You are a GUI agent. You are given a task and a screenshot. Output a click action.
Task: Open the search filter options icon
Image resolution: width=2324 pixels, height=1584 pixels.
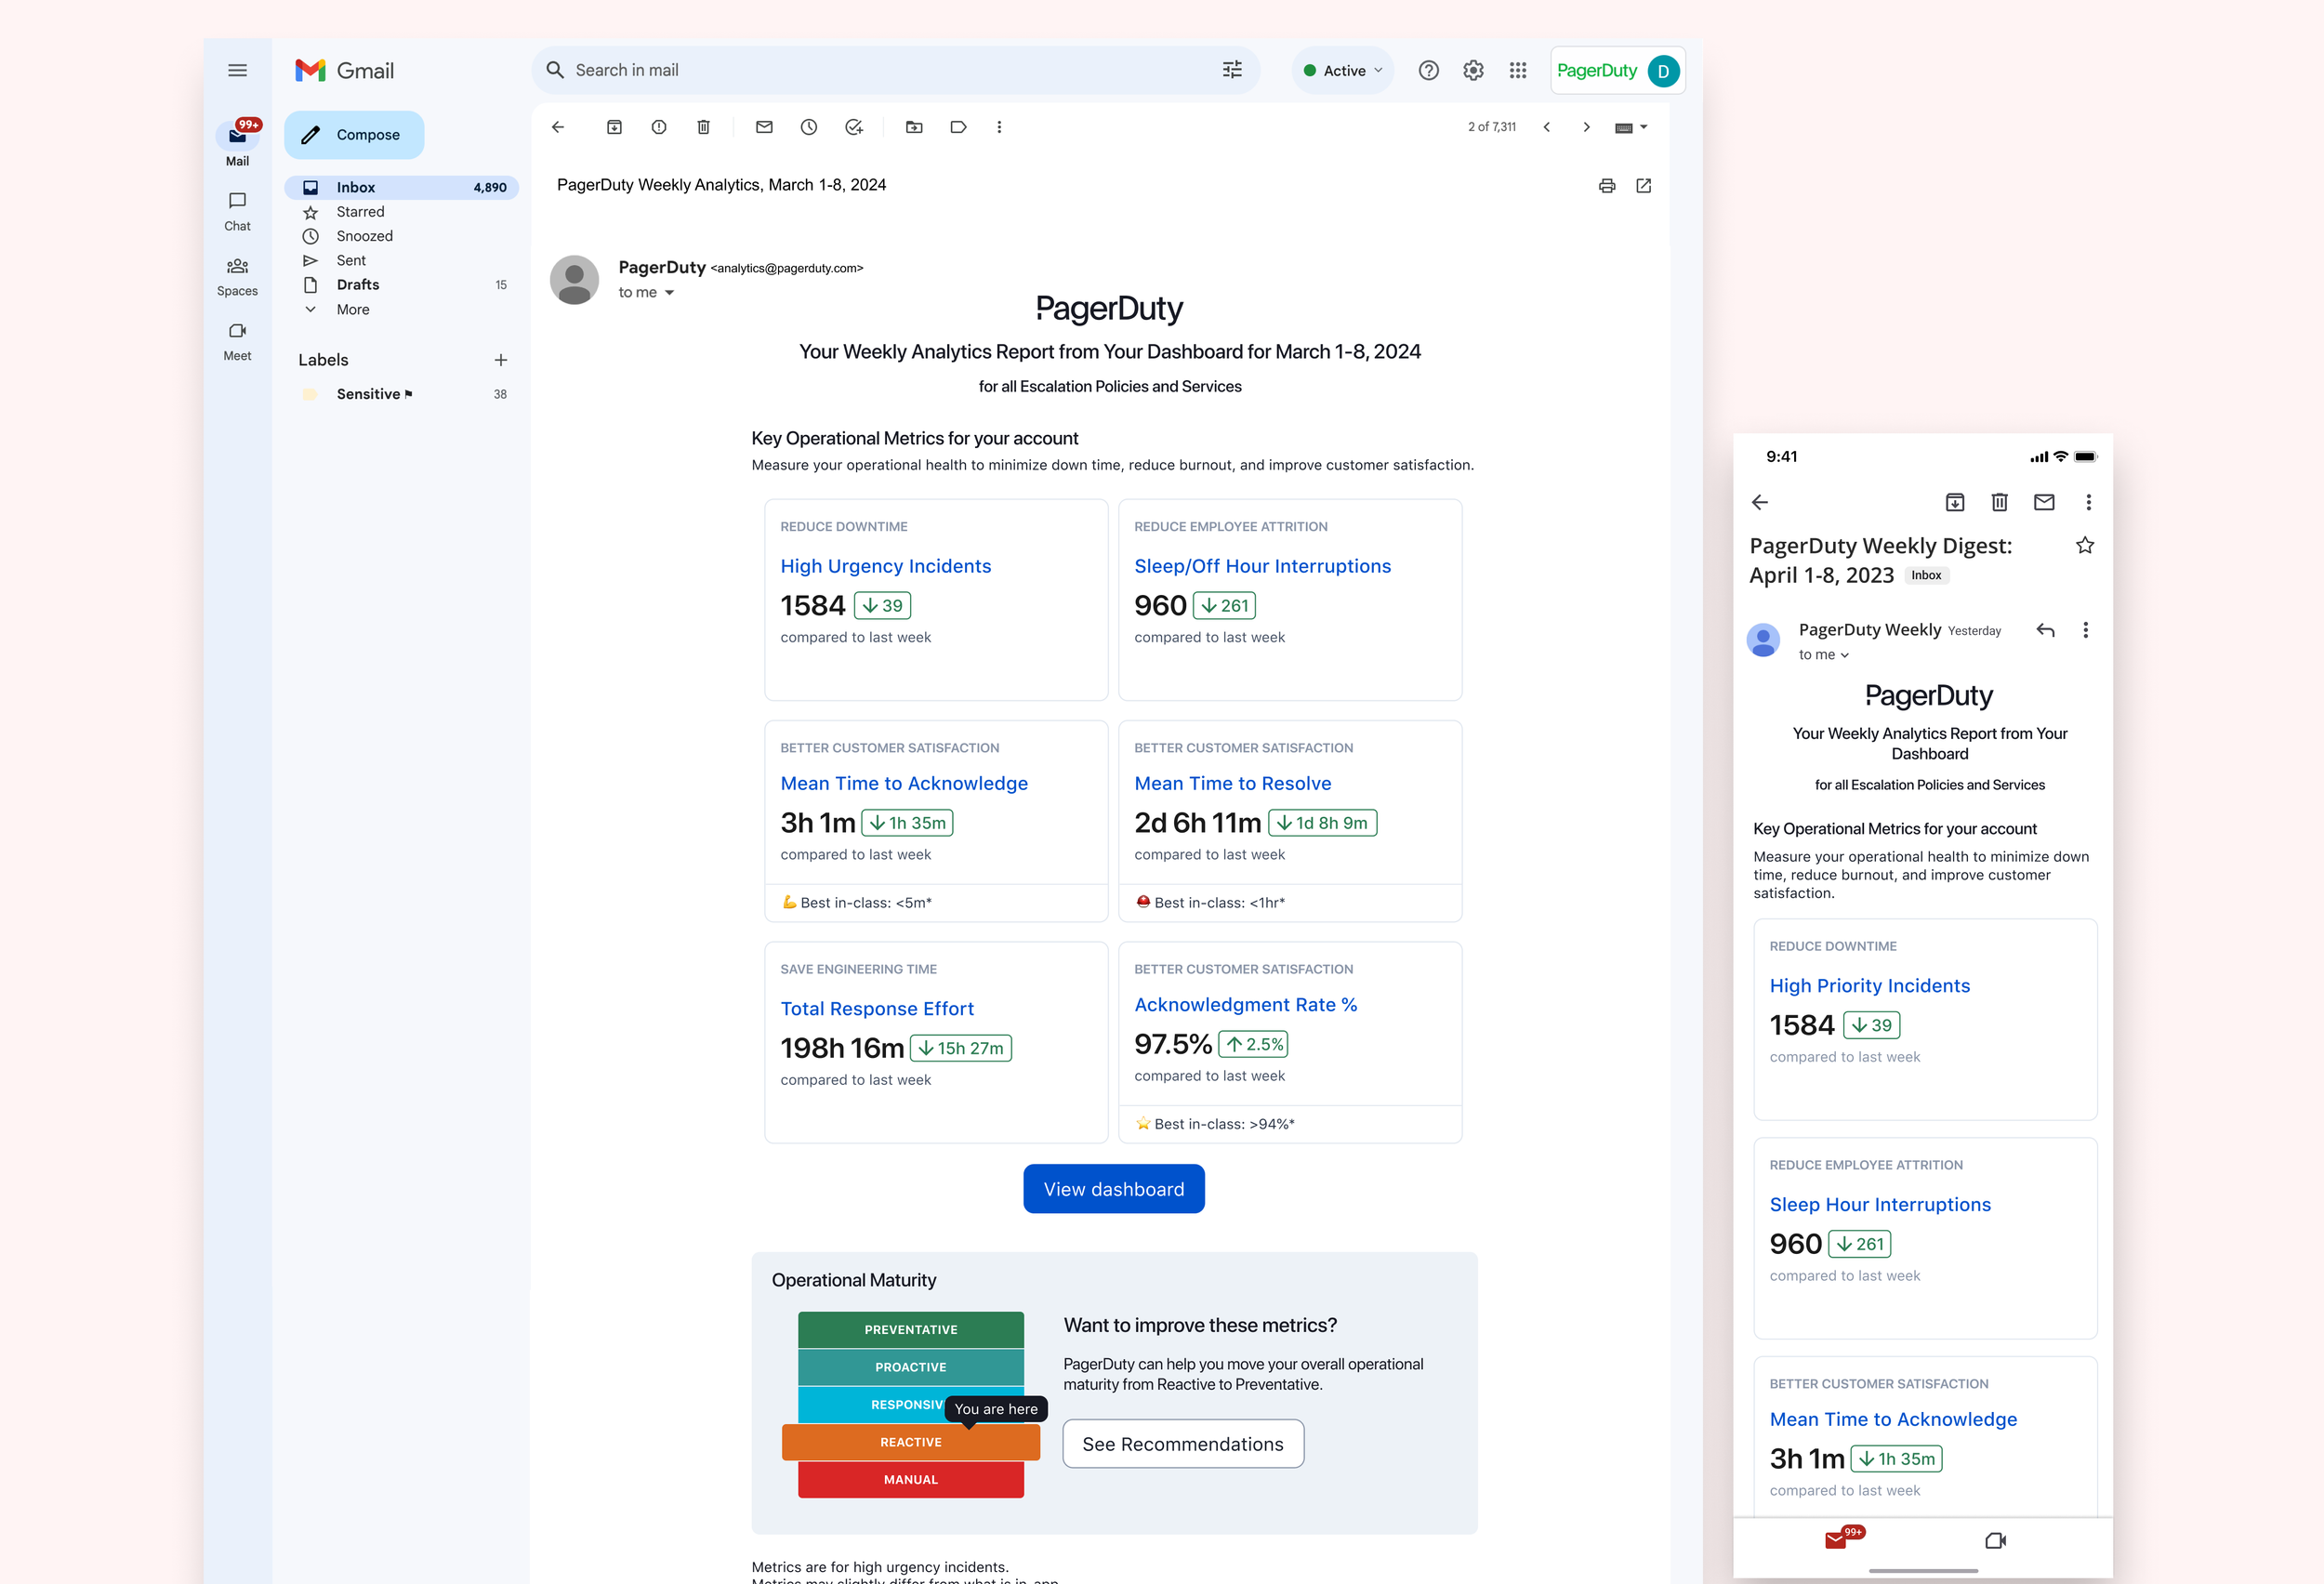pyautogui.click(x=1231, y=70)
